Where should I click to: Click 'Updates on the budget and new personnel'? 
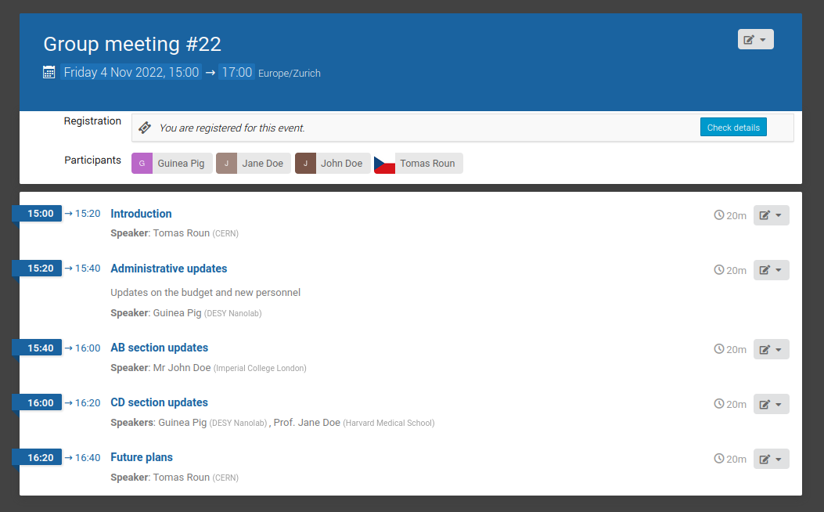(206, 292)
